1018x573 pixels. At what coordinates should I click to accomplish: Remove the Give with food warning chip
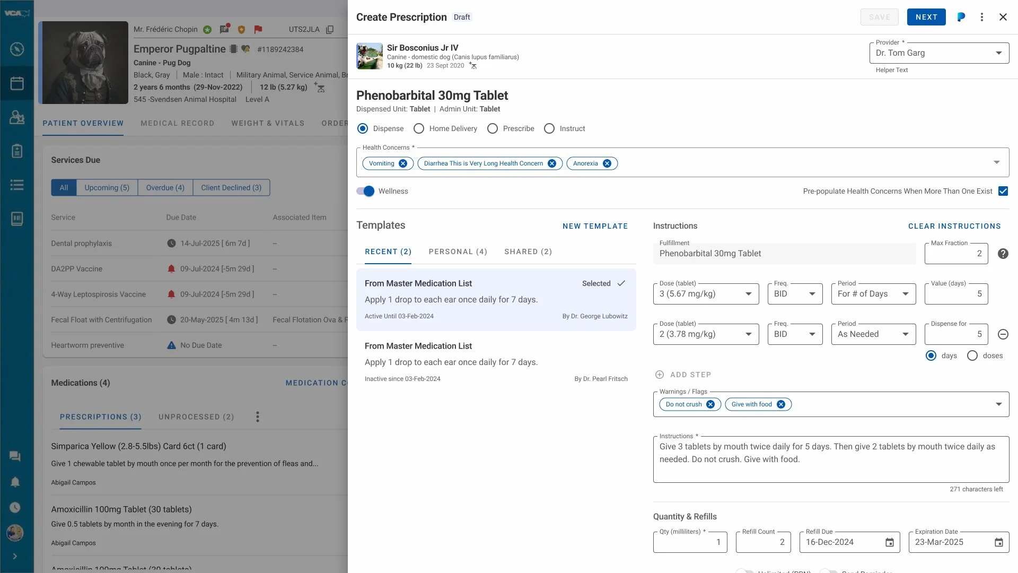point(780,404)
